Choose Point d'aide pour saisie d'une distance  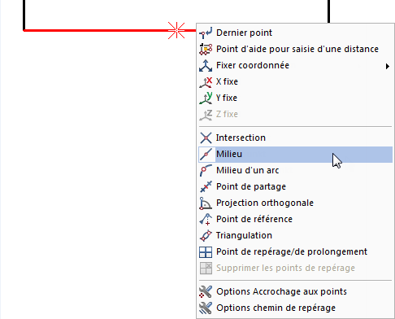295,49
